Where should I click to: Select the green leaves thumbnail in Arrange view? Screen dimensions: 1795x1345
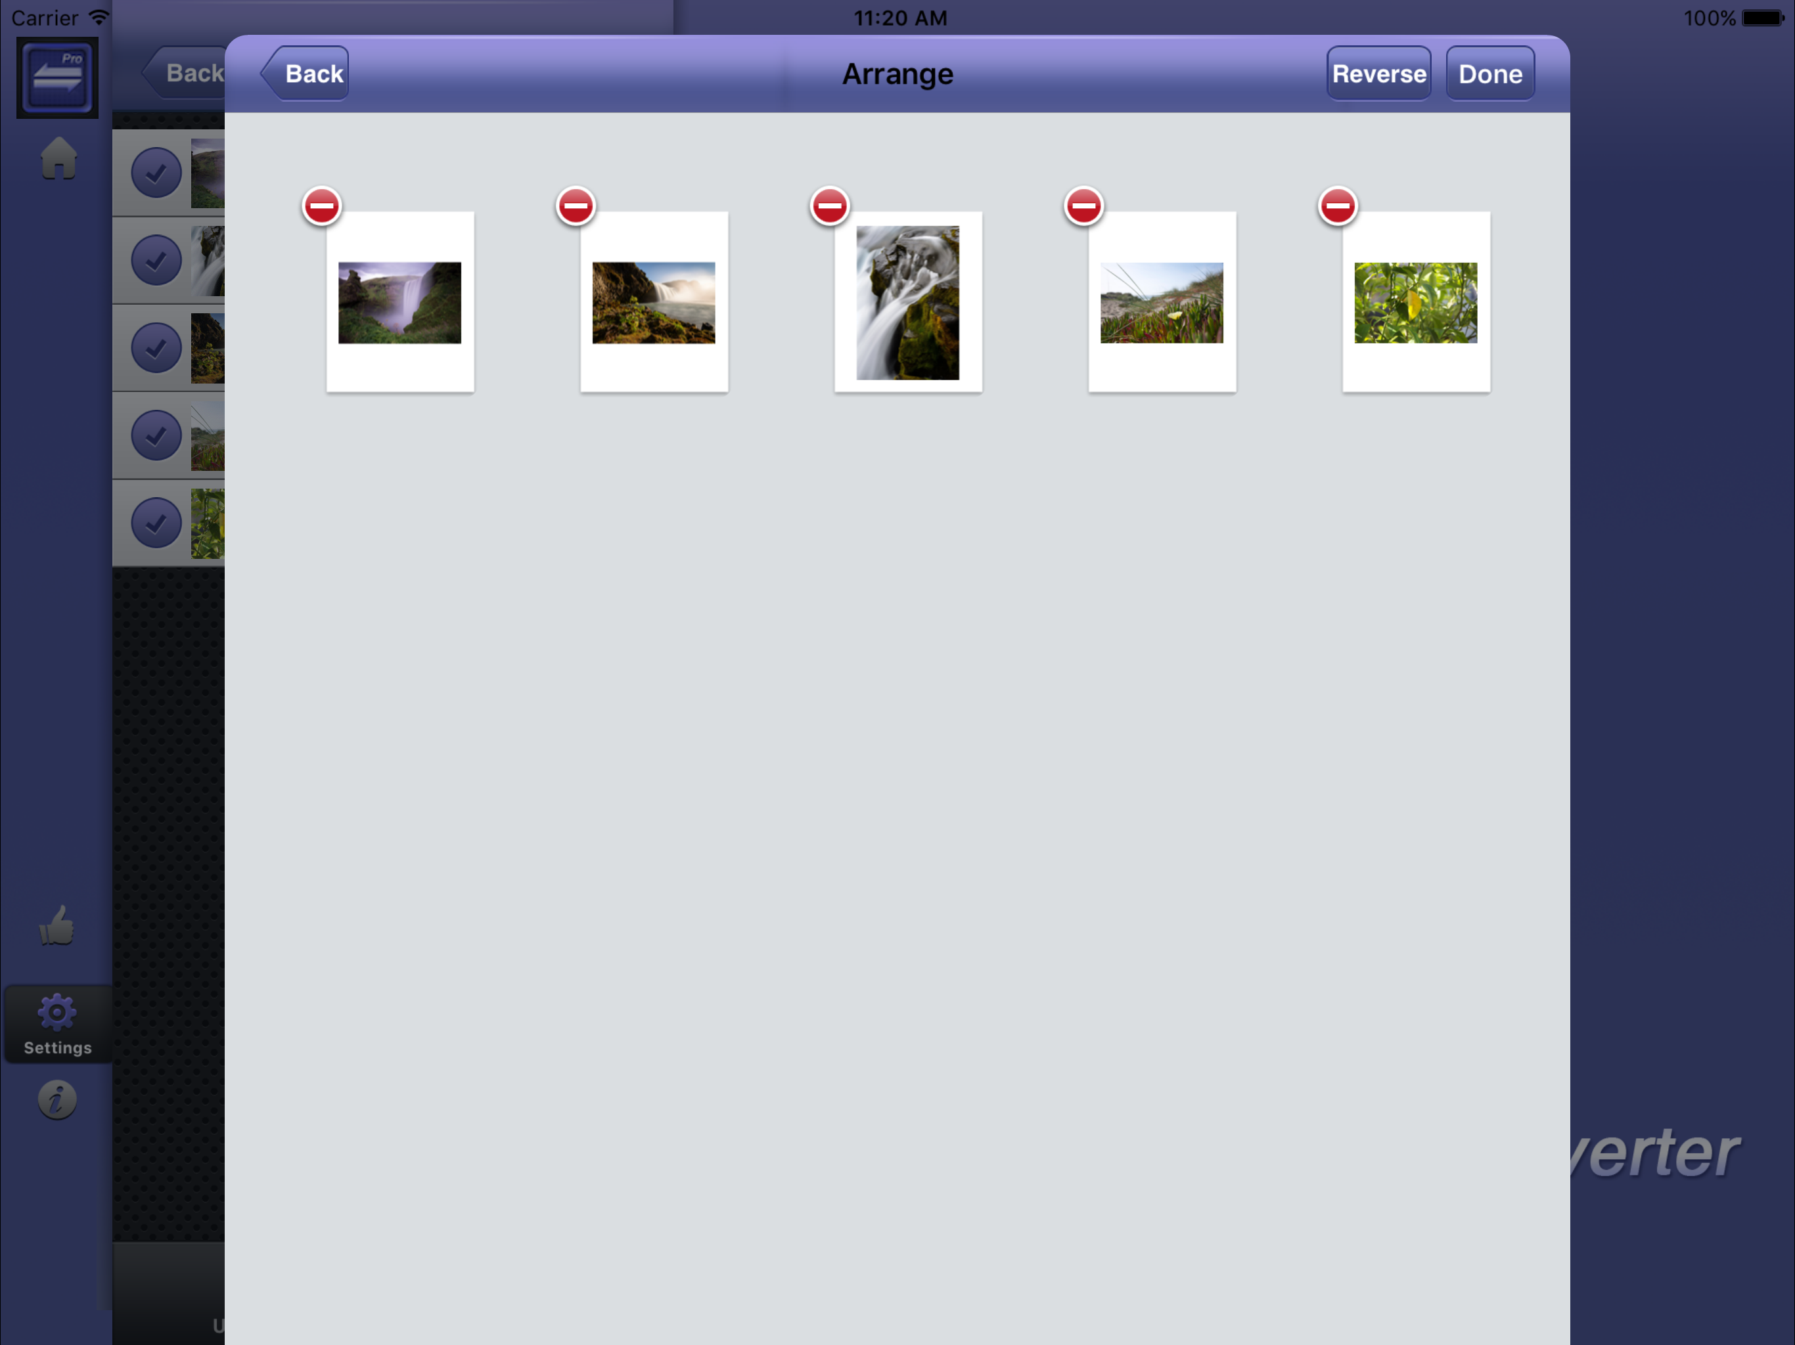coord(1415,302)
